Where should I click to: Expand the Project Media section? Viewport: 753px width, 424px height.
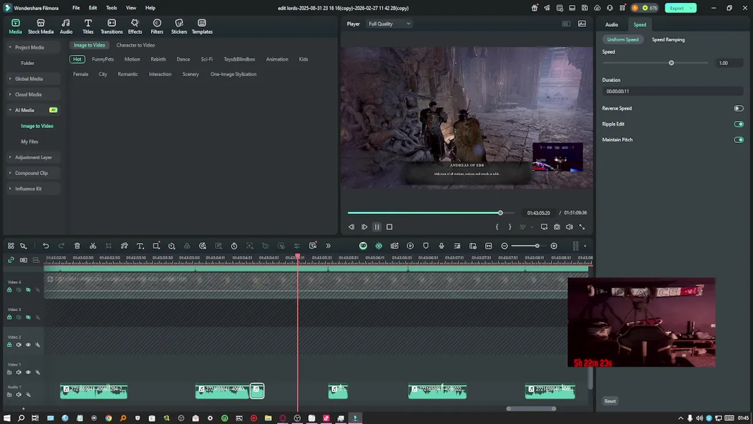(x=10, y=47)
